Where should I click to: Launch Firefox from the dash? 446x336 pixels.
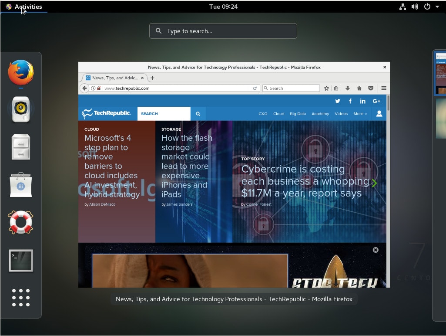click(x=21, y=72)
